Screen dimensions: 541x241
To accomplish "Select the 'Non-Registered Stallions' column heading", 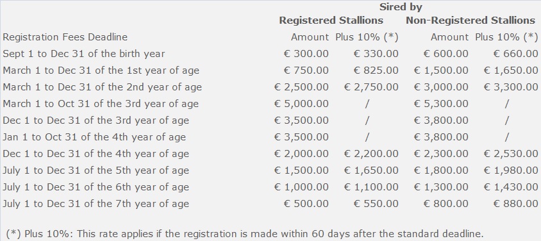I will (x=470, y=21).
